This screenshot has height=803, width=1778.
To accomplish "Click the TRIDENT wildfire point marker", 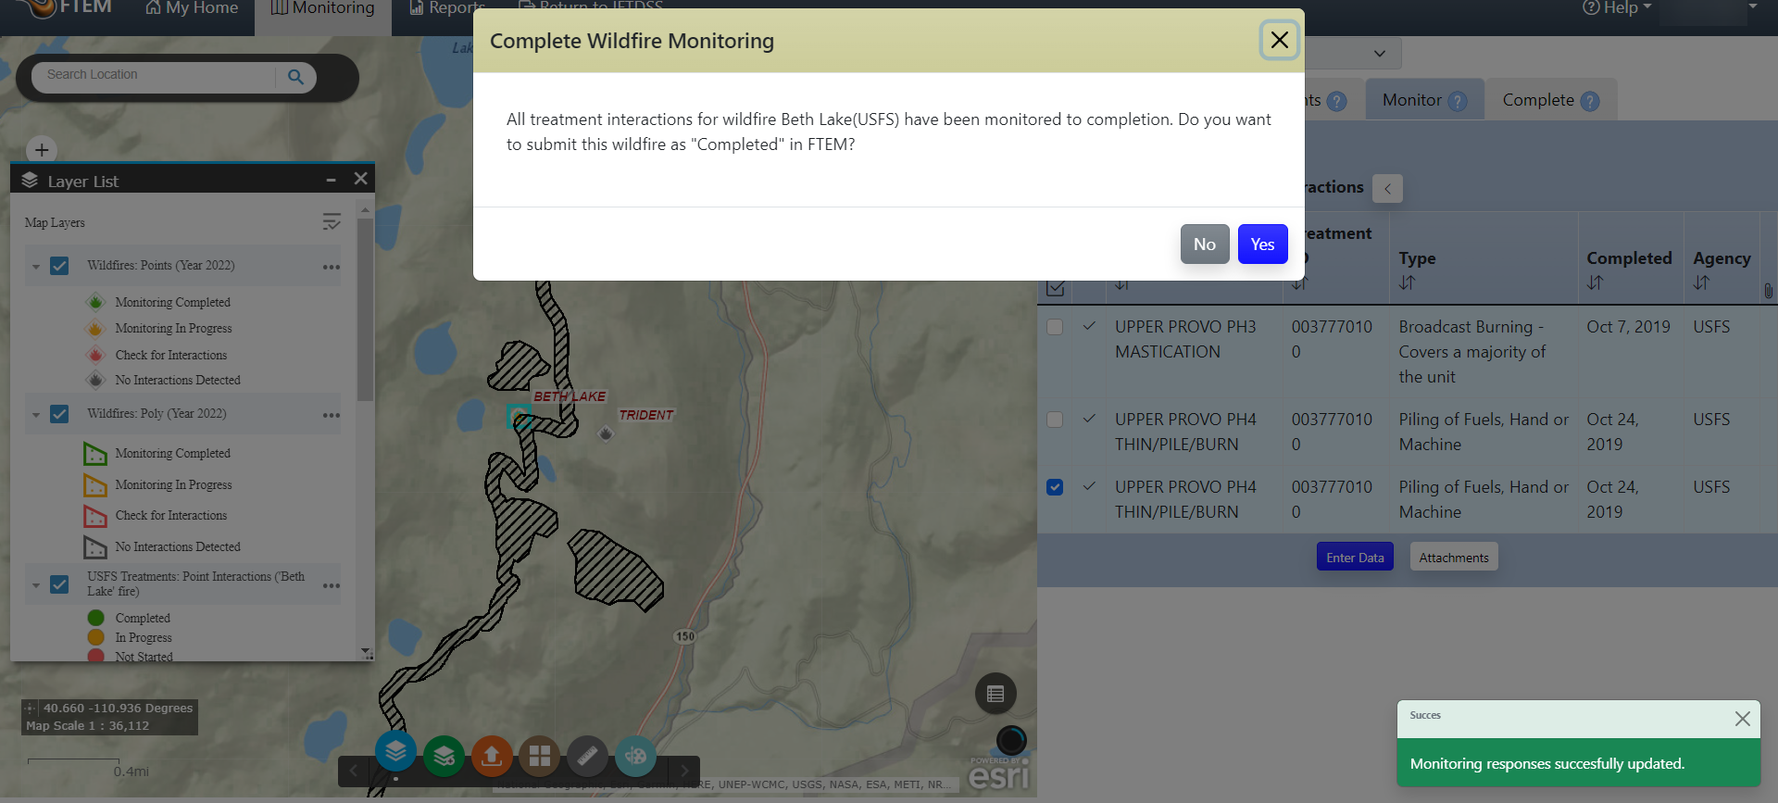I will tap(605, 433).
